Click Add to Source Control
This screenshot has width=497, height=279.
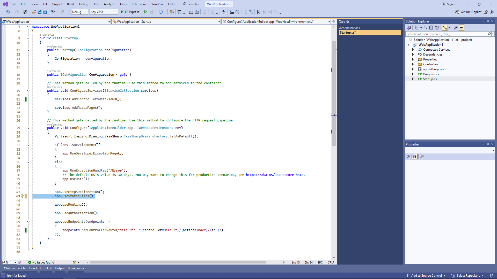(x=426, y=276)
